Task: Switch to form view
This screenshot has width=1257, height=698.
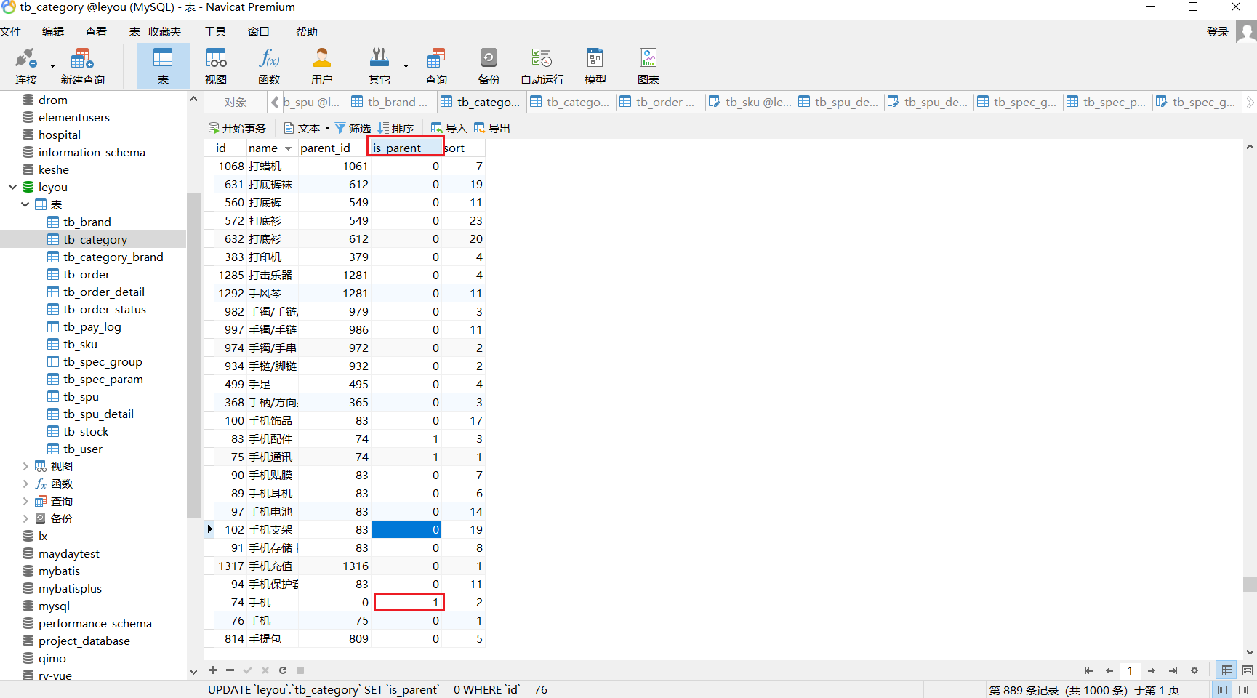Action: tap(1248, 670)
